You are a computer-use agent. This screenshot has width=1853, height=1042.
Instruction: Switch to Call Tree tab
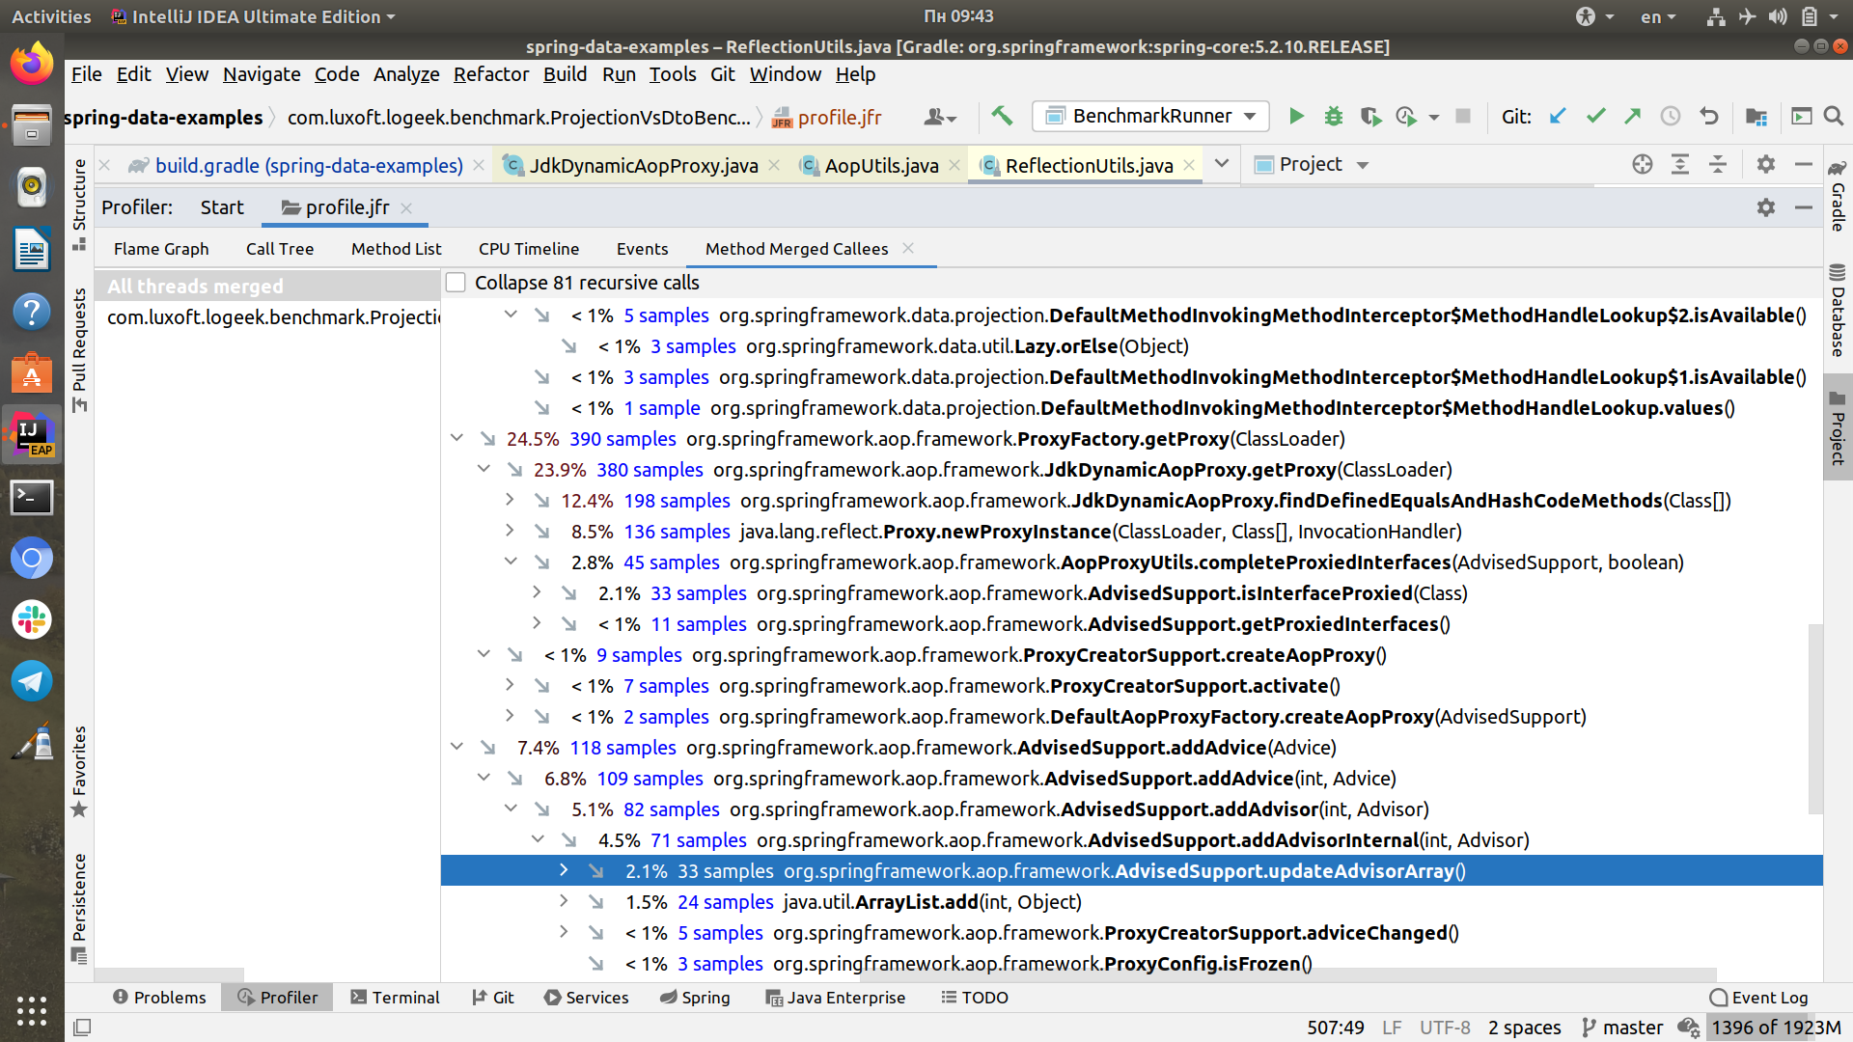280,249
